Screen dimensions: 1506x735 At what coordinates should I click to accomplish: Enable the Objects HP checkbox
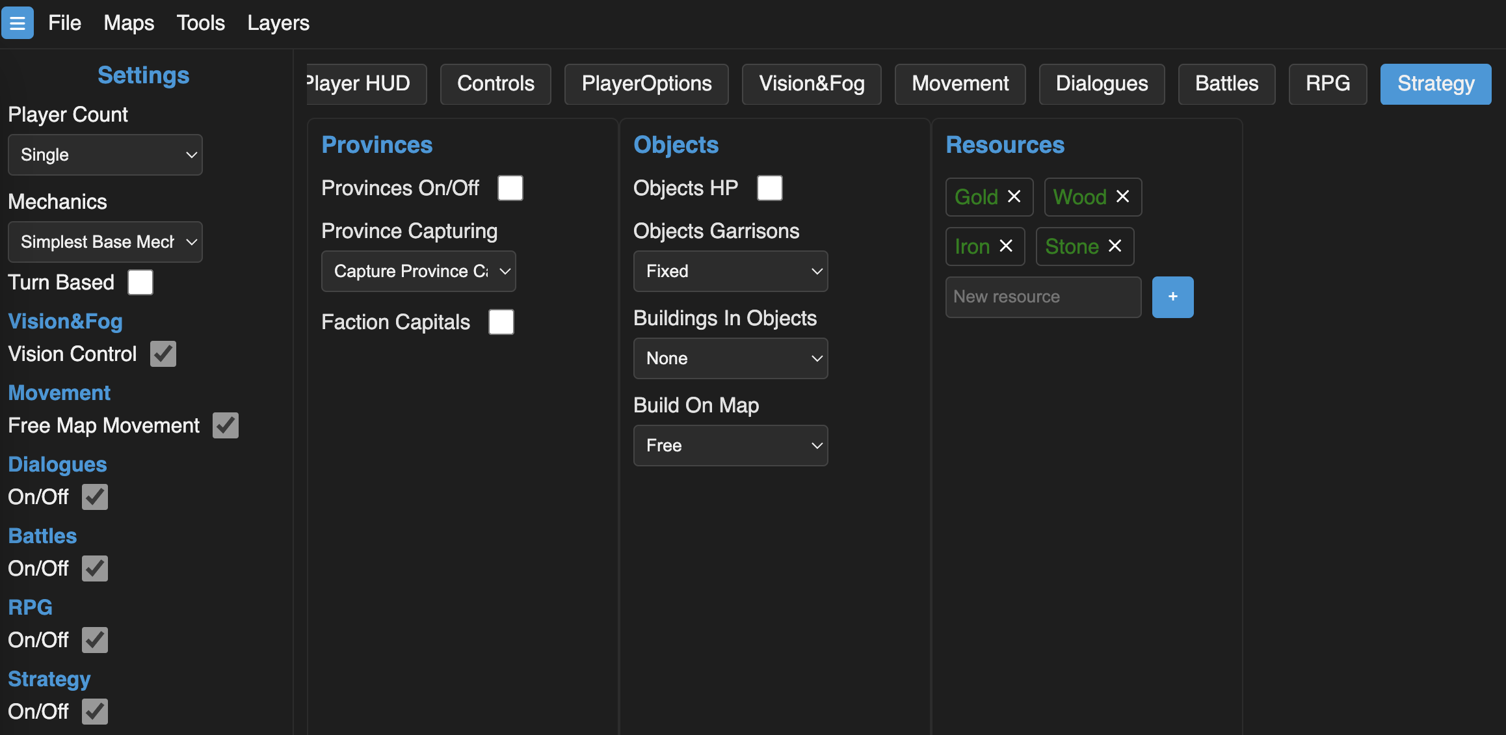click(x=770, y=188)
